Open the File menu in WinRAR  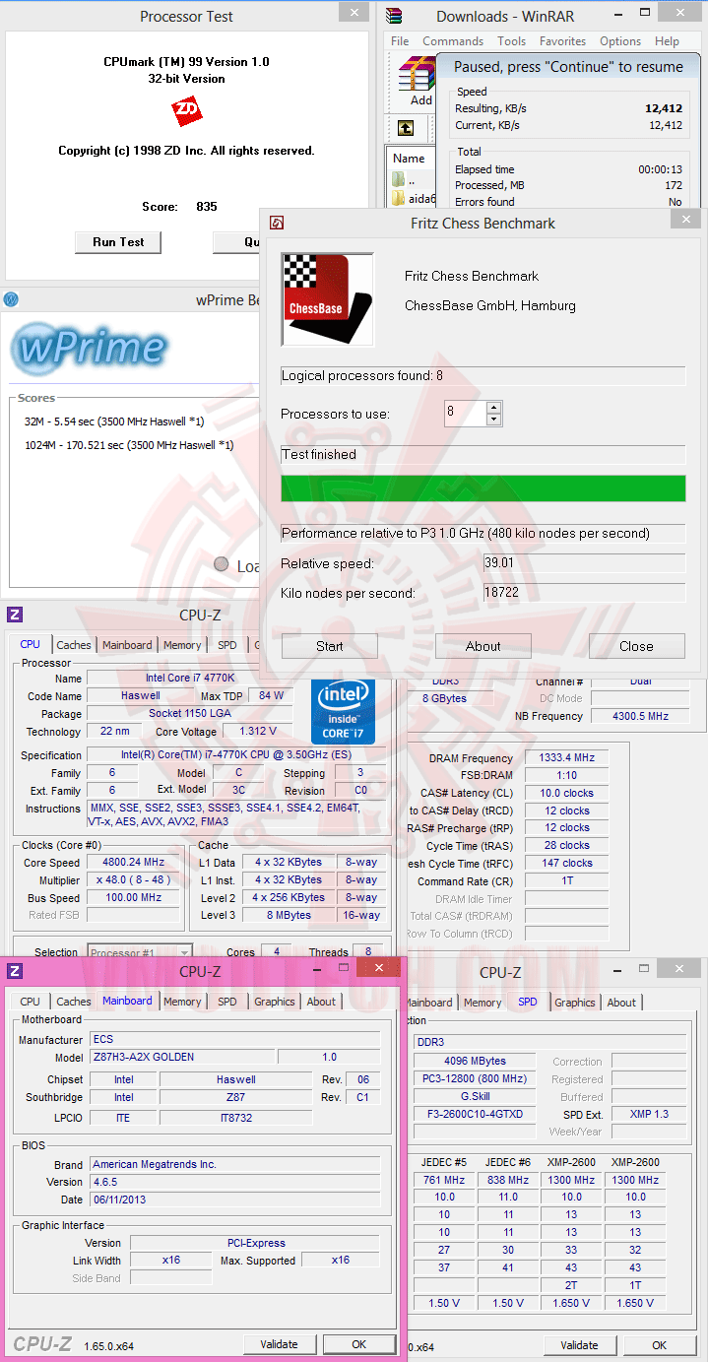[x=400, y=41]
